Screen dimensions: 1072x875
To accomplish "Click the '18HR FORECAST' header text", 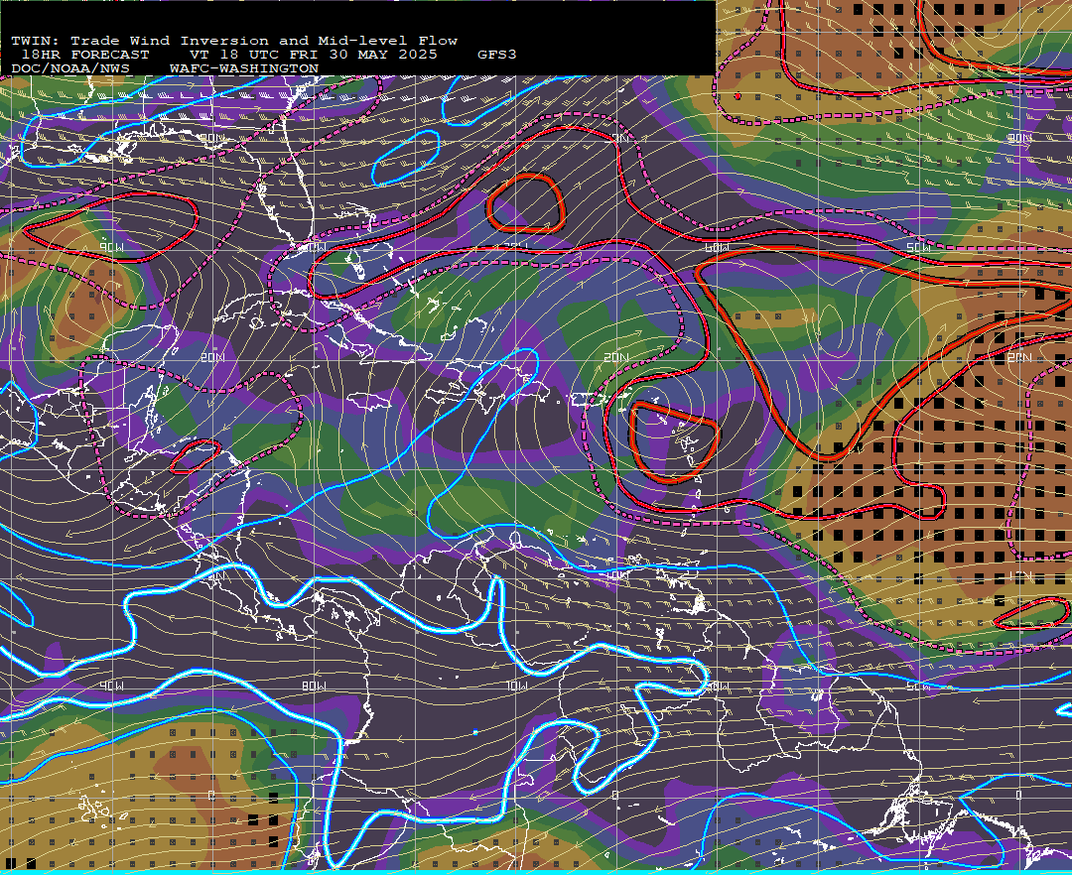I will [85, 55].
